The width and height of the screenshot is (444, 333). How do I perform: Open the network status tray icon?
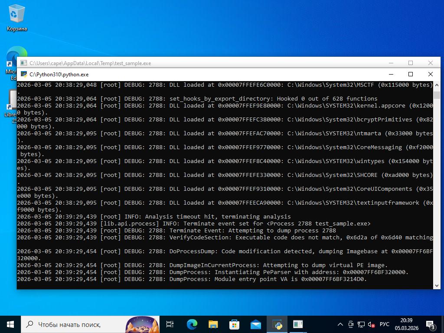[361, 324]
